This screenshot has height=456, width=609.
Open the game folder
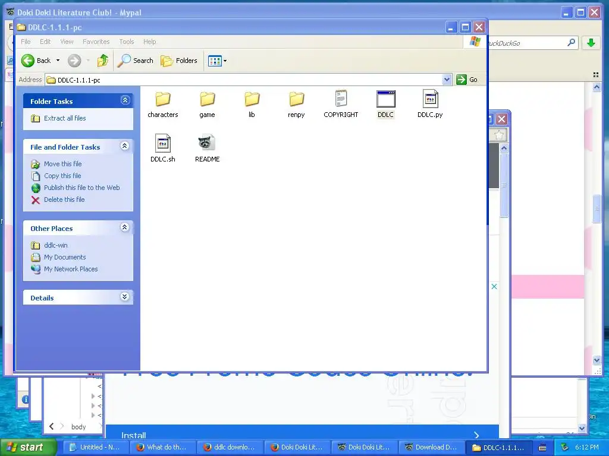click(207, 104)
